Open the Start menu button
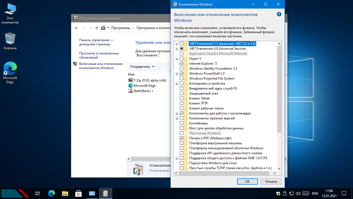 click(x=15, y=193)
